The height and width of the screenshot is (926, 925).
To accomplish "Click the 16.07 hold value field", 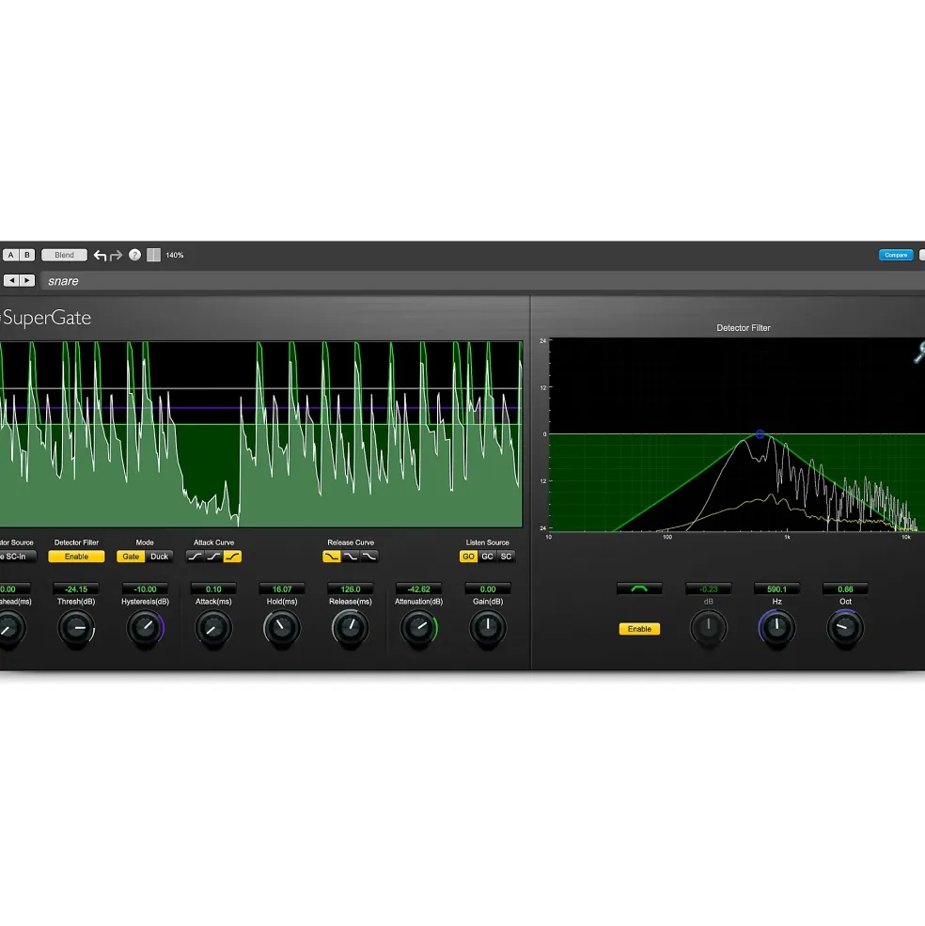I will [282, 589].
